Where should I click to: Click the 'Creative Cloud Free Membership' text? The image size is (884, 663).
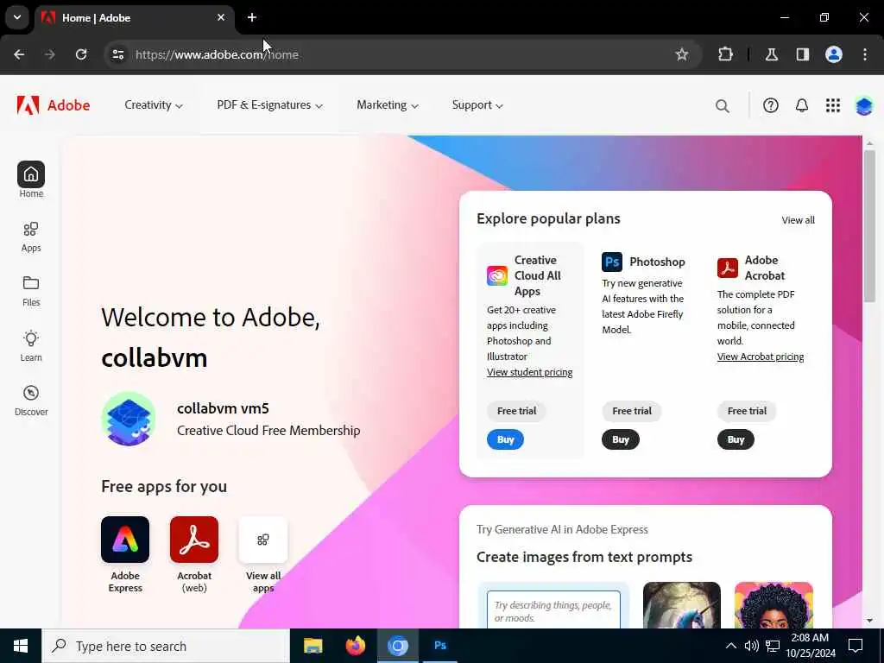coord(268,431)
